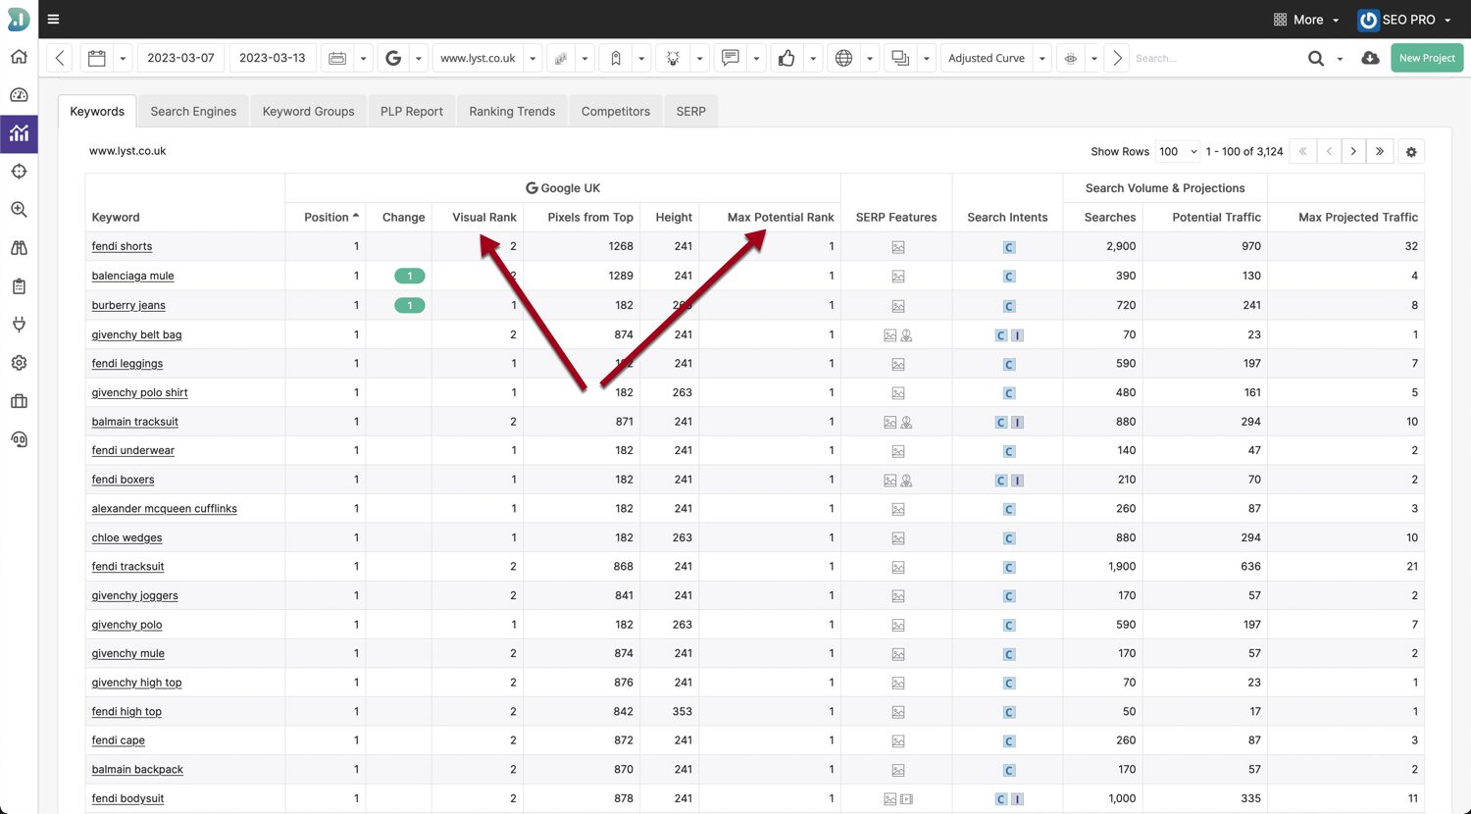Click the magnifying glass search icon
The image size is (1471, 814).
[1316, 58]
